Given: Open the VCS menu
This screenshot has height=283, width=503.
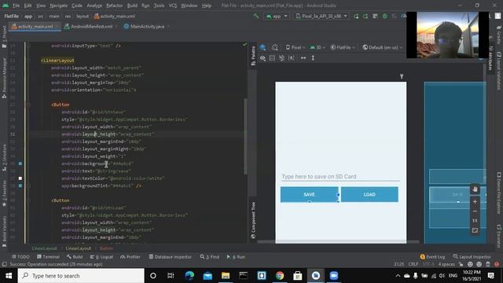Looking at the screenshot, I should pos(173,6).
